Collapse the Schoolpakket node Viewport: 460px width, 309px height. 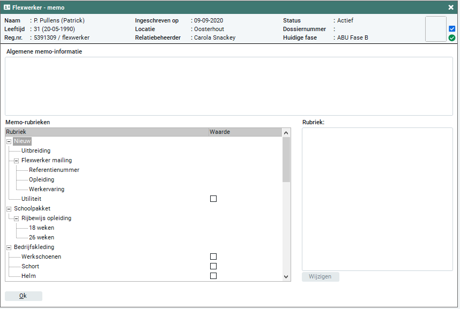click(9, 209)
